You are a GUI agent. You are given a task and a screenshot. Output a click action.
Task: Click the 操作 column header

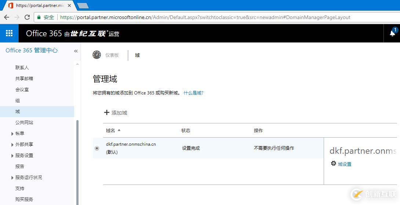(x=258, y=130)
